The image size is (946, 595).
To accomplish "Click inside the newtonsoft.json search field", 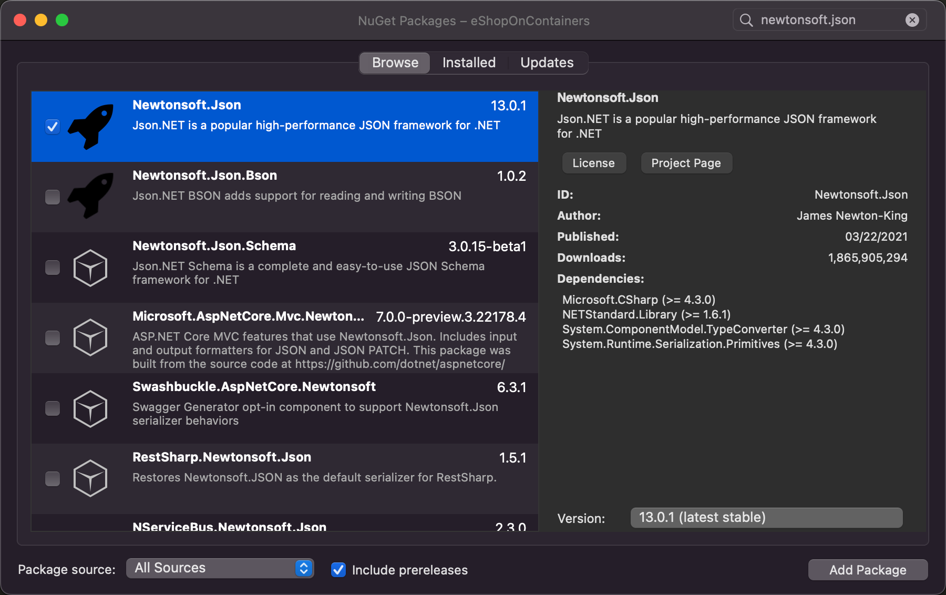I will point(829,20).
